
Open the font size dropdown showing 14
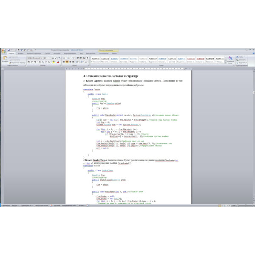point(47,58)
